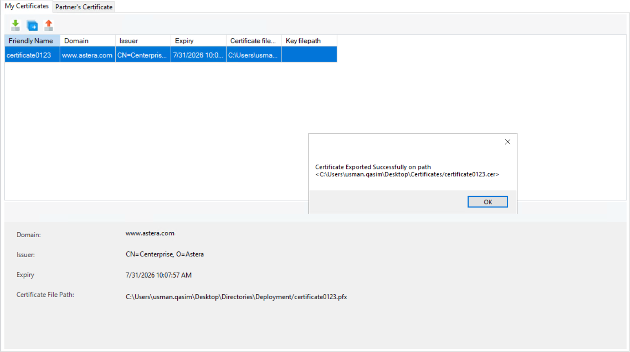Image resolution: width=630 pixels, height=352 pixels.
Task: Switch to the My Certificates tab
Action: click(x=27, y=6)
